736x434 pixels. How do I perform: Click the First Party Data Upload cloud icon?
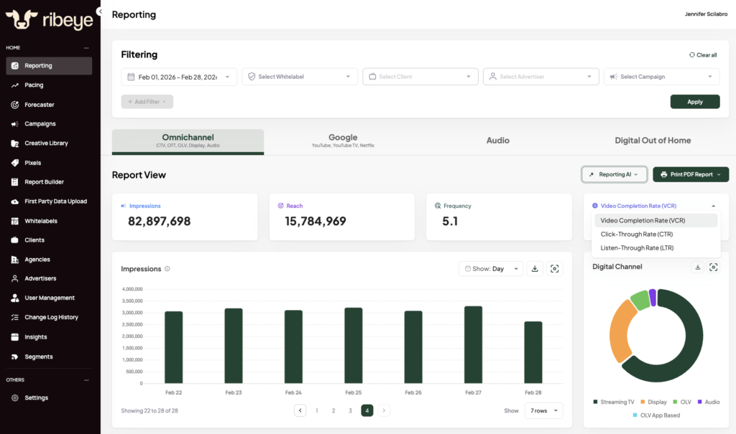(15, 202)
